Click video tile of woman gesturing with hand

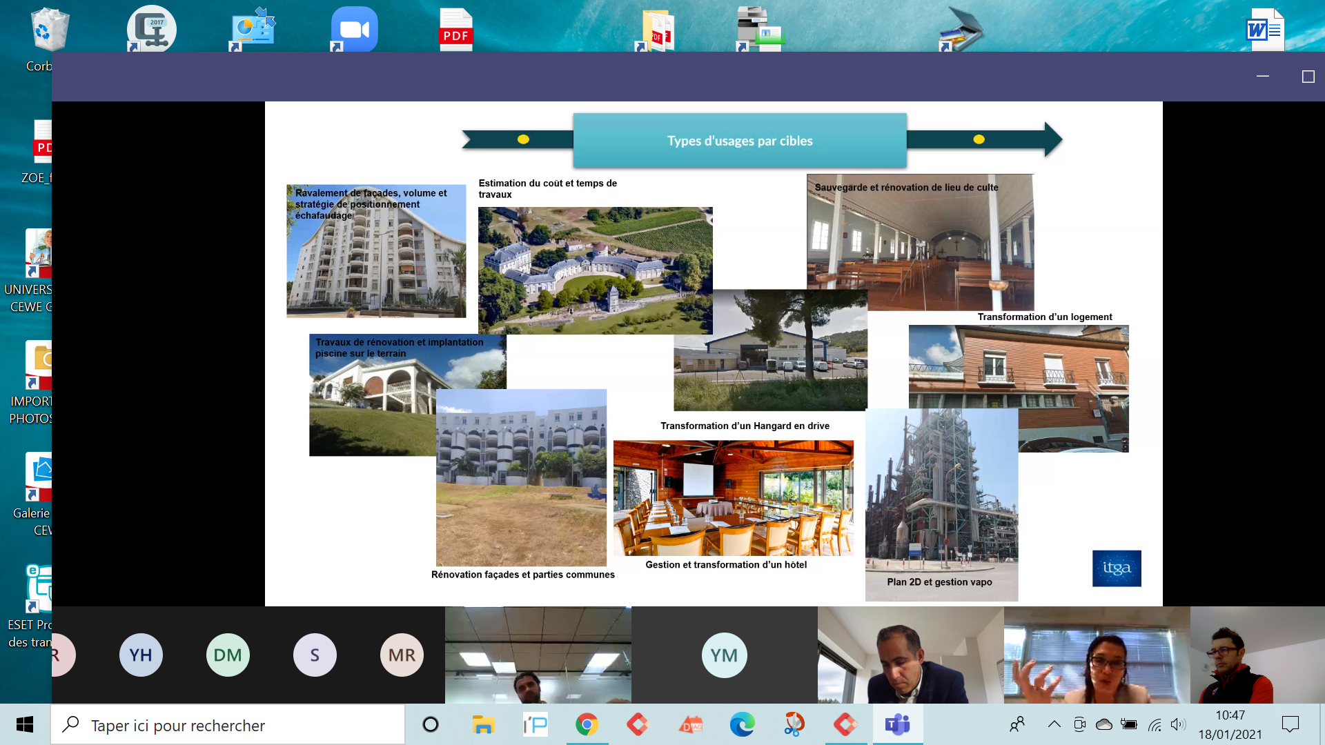(x=1097, y=655)
